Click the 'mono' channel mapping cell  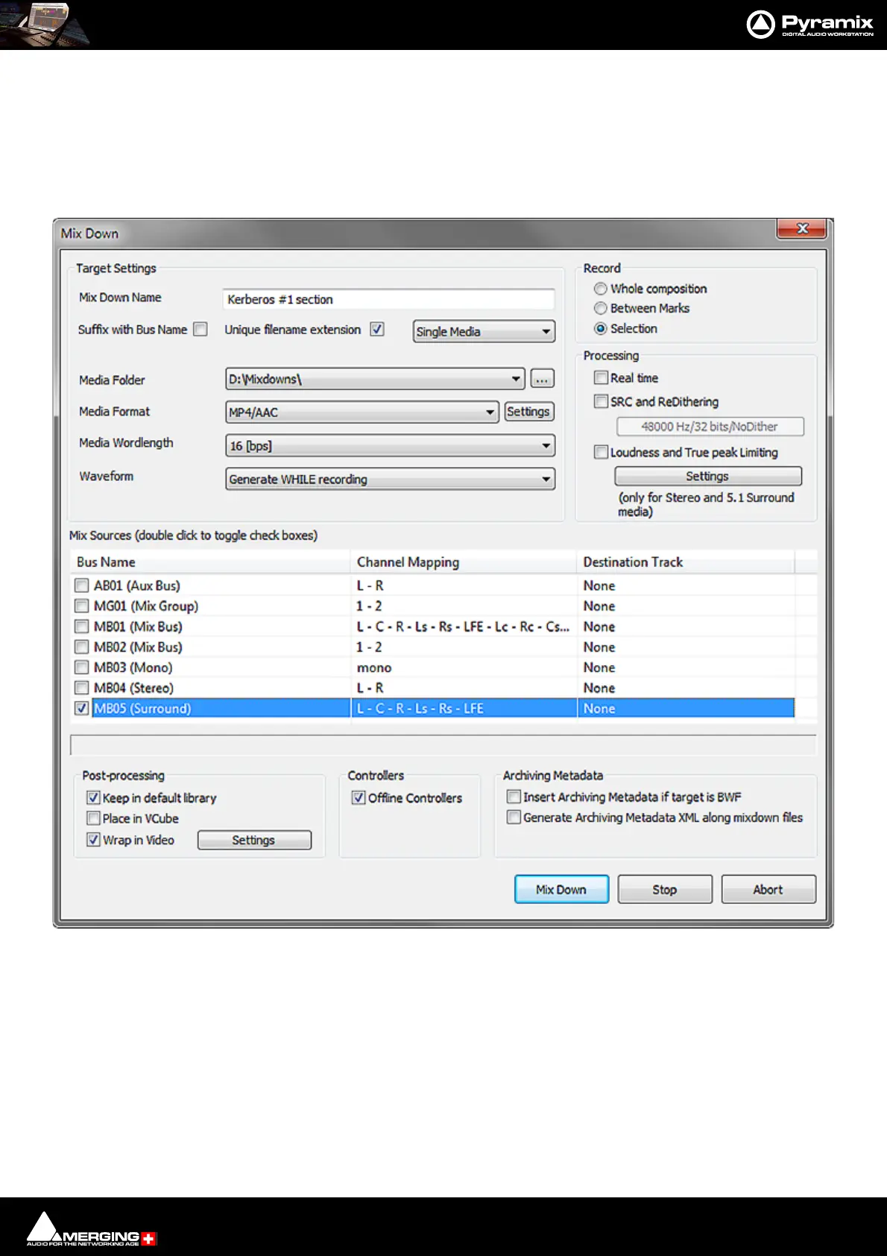[x=374, y=668]
